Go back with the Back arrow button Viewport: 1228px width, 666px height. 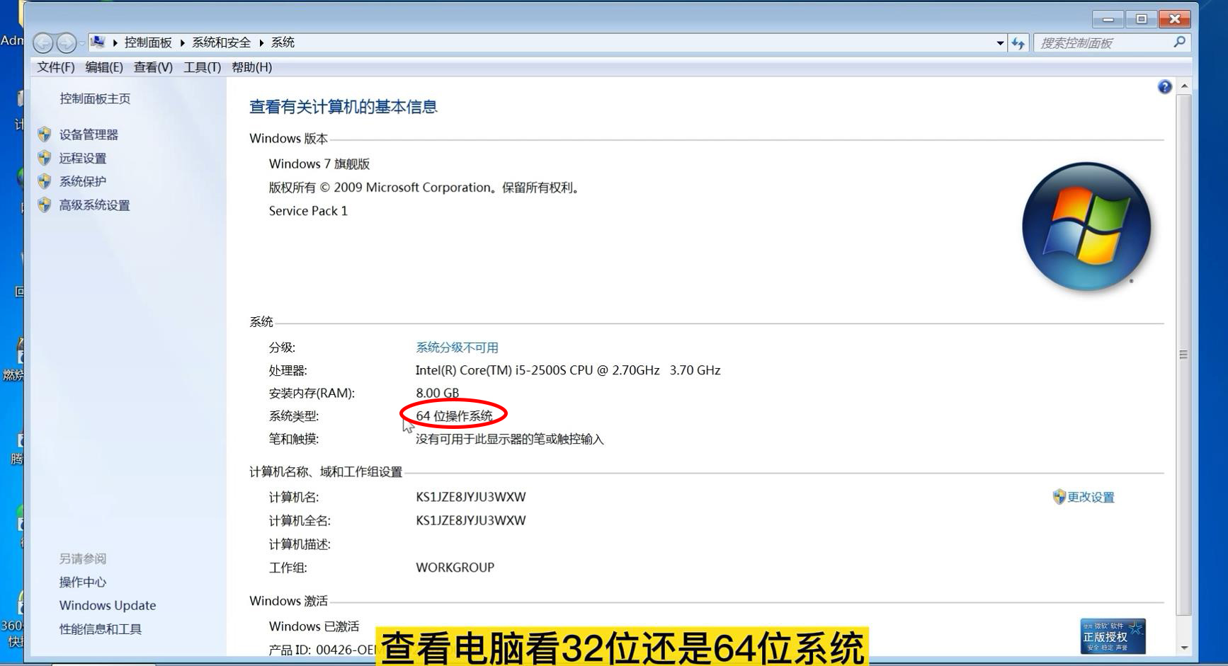[x=43, y=43]
